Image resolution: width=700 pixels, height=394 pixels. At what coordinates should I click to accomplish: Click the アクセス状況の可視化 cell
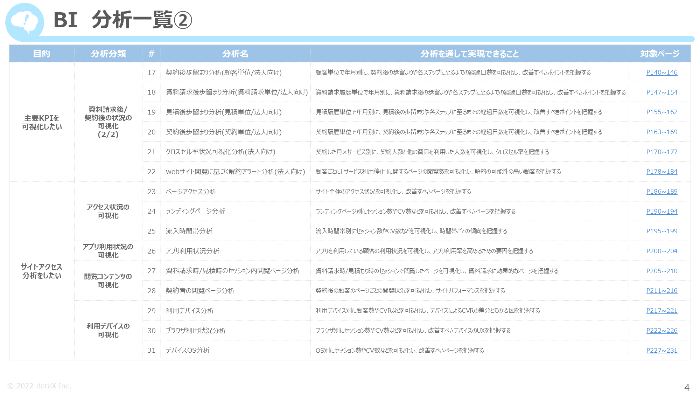pyautogui.click(x=108, y=211)
